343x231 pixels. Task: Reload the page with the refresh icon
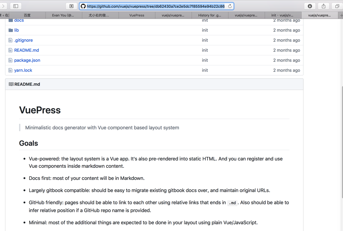tap(230, 6)
